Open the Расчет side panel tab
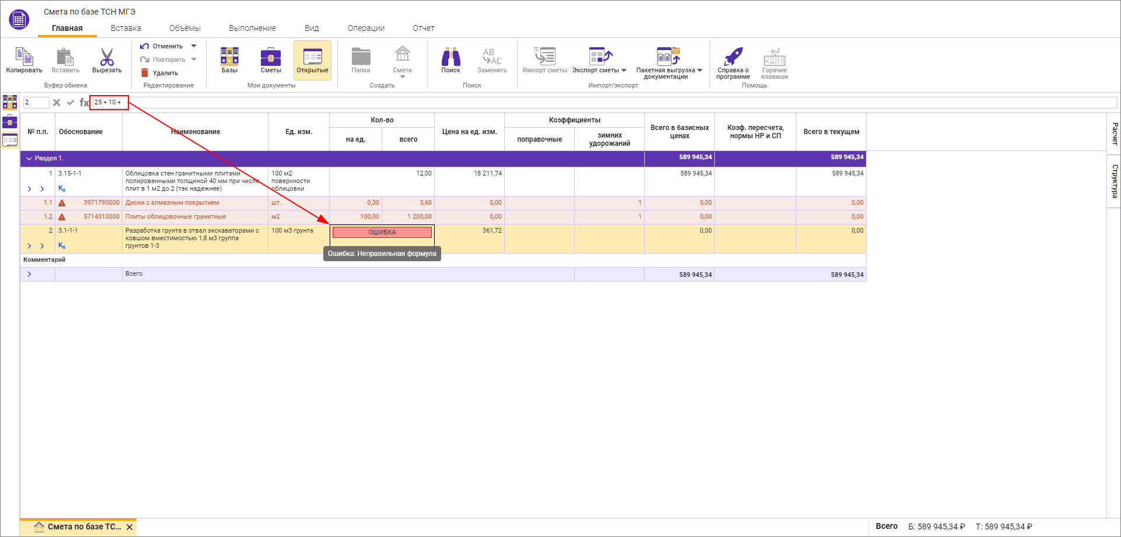This screenshot has width=1121, height=537. (1114, 134)
